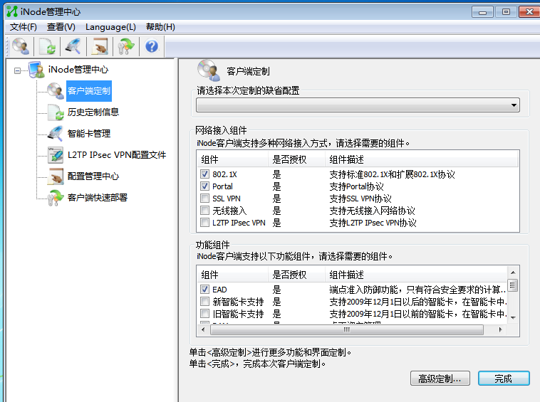This screenshot has height=402, width=540.
Task: Open 历史定制信息 in the tree
Action: click(x=93, y=112)
